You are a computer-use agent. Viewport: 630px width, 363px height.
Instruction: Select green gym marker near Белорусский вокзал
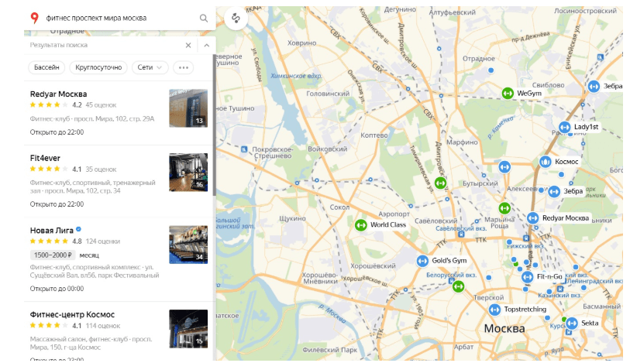tap(459, 286)
